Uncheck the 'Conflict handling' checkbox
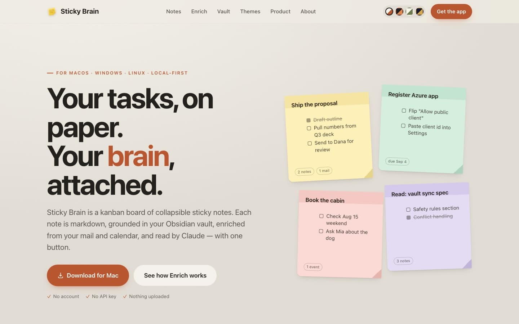Screen dimensions: 519x324 coord(408,217)
